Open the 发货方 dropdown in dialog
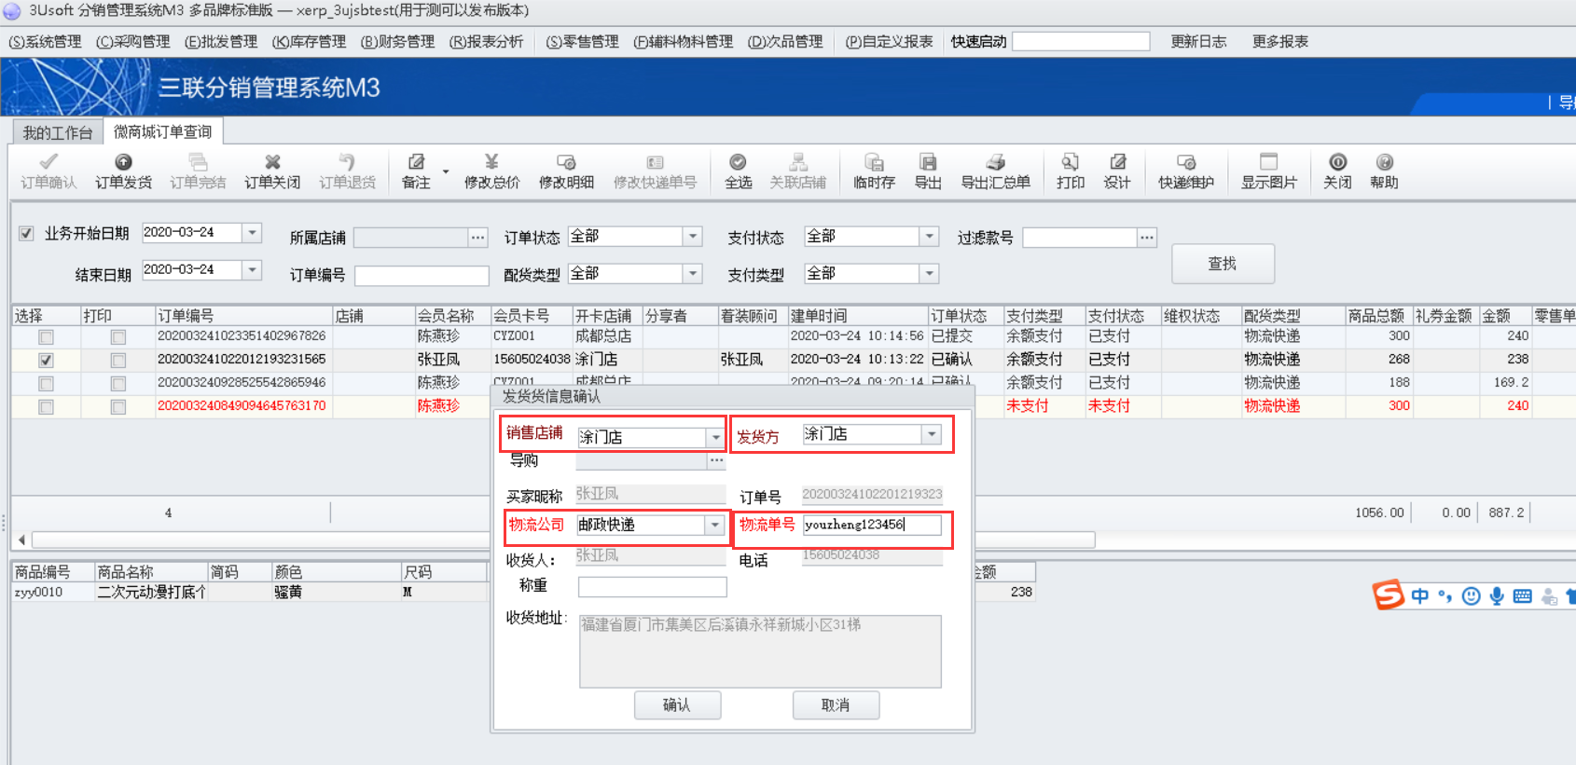This screenshot has width=1576, height=765. (931, 434)
